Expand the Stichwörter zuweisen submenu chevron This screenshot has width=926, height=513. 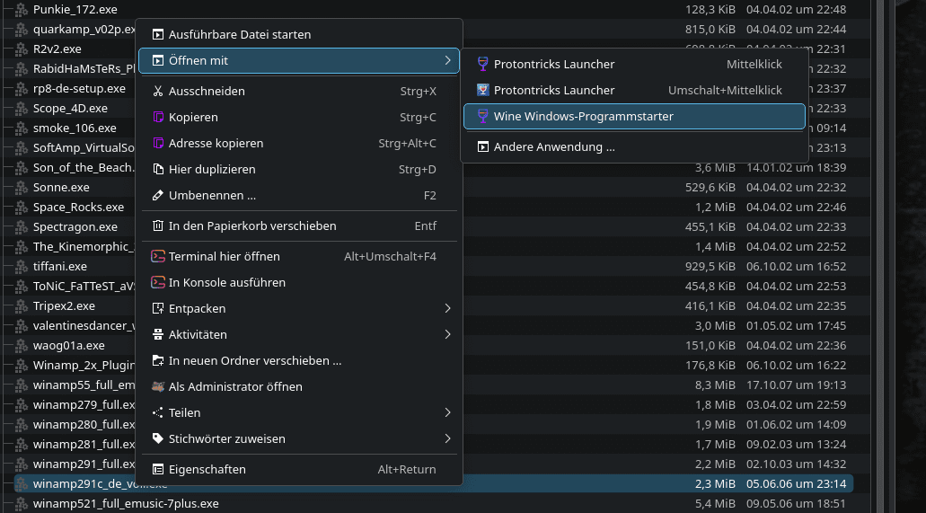click(447, 438)
